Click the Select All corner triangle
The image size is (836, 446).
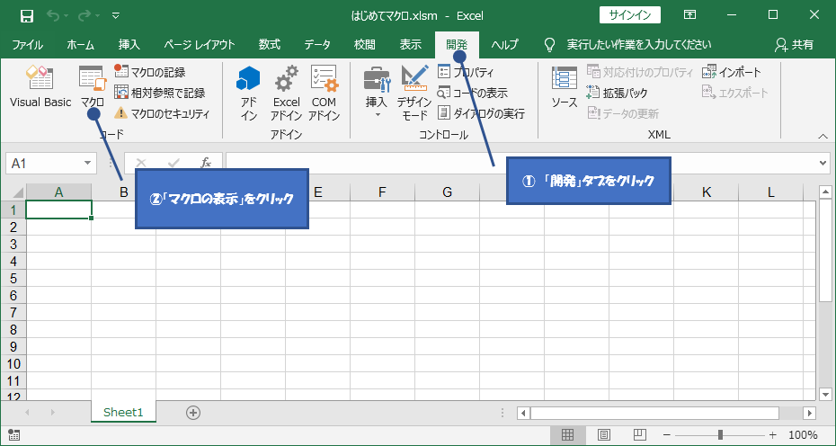pyautogui.click(x=17, y=192)
